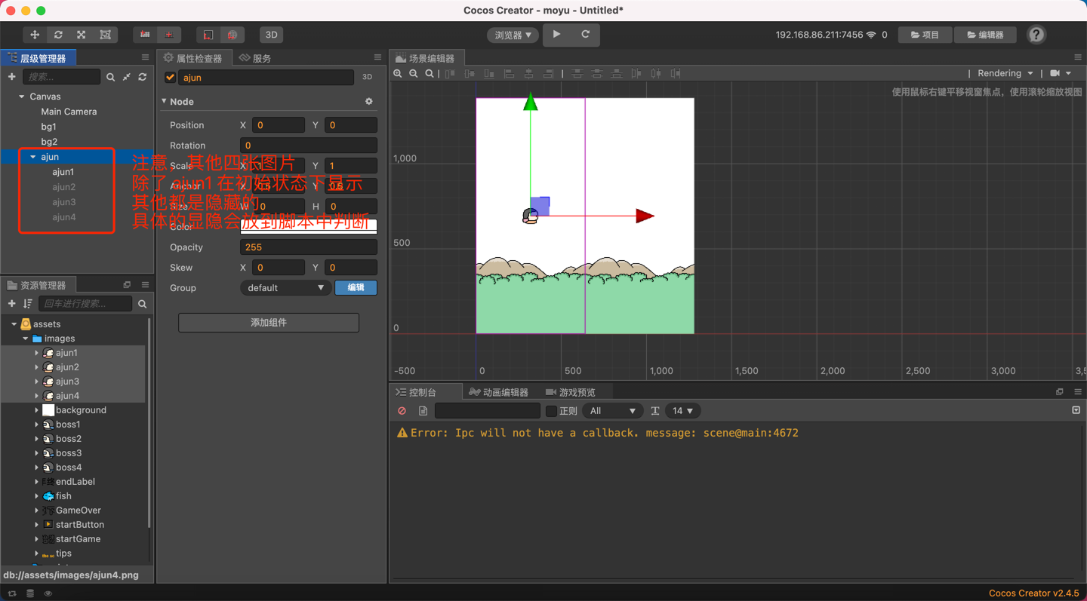Image resolution: width=1087 pixels, height=601 pixels.
Task: Click the Position X input field
Action: tap(279, 125)
